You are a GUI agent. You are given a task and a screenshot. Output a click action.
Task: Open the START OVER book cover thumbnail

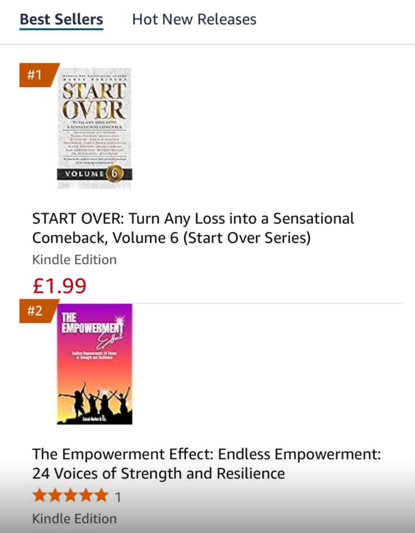94,128
